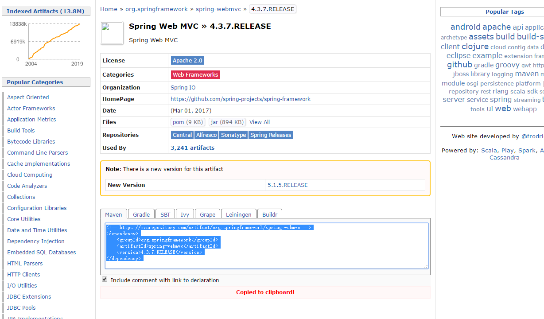Click inside the Maven dependency snippet textarea
The width and height of the screenshot is (544, 319).
click(267, 246)
